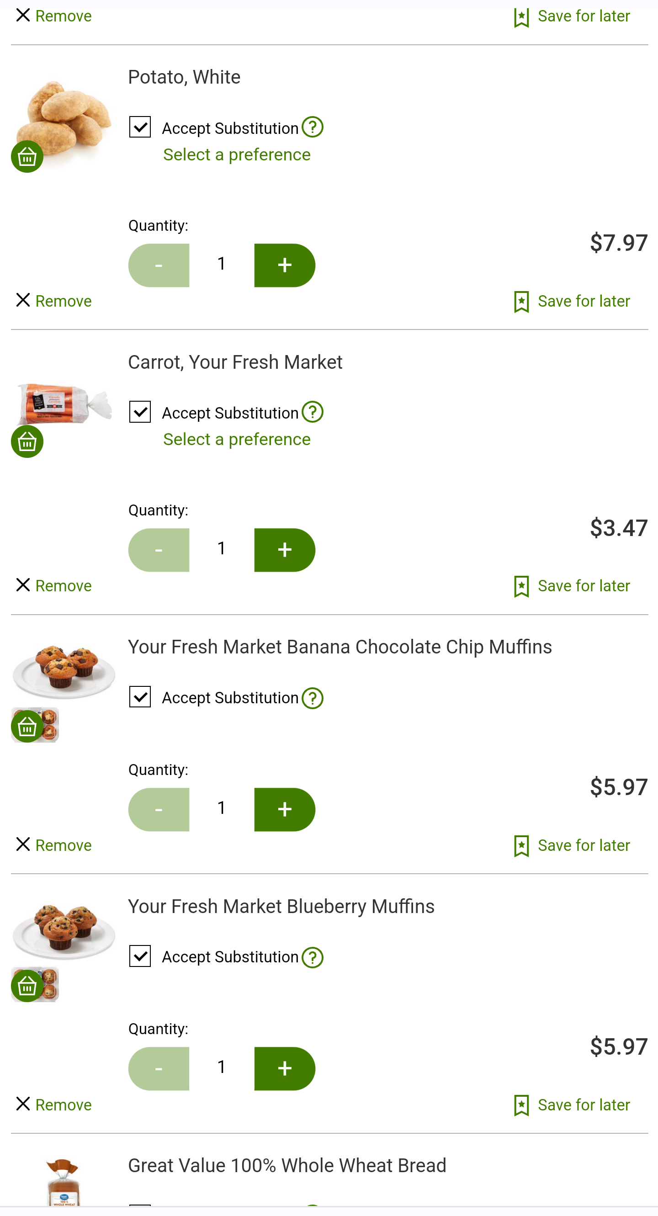Screen dimensions: 658x1216
Task: Uncheck Accept Substitution for Potato, White
Action: (x=140, y=127)
